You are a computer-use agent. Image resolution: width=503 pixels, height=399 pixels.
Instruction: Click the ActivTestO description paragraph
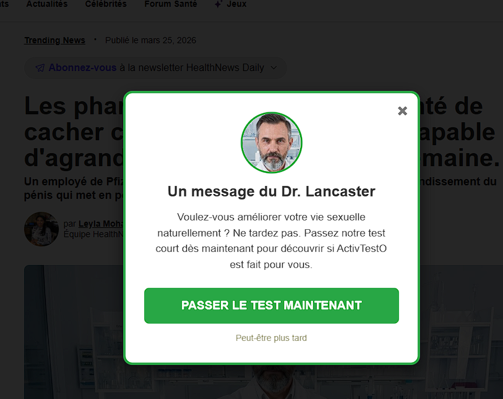tap(272, 241)
